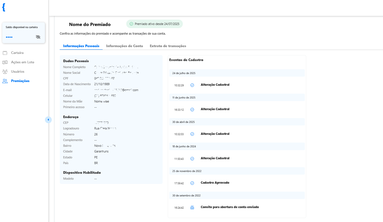Click the 24 de julho de 2025 header
The height and width of the screenshot is (222, 383).
click(237, 73)
